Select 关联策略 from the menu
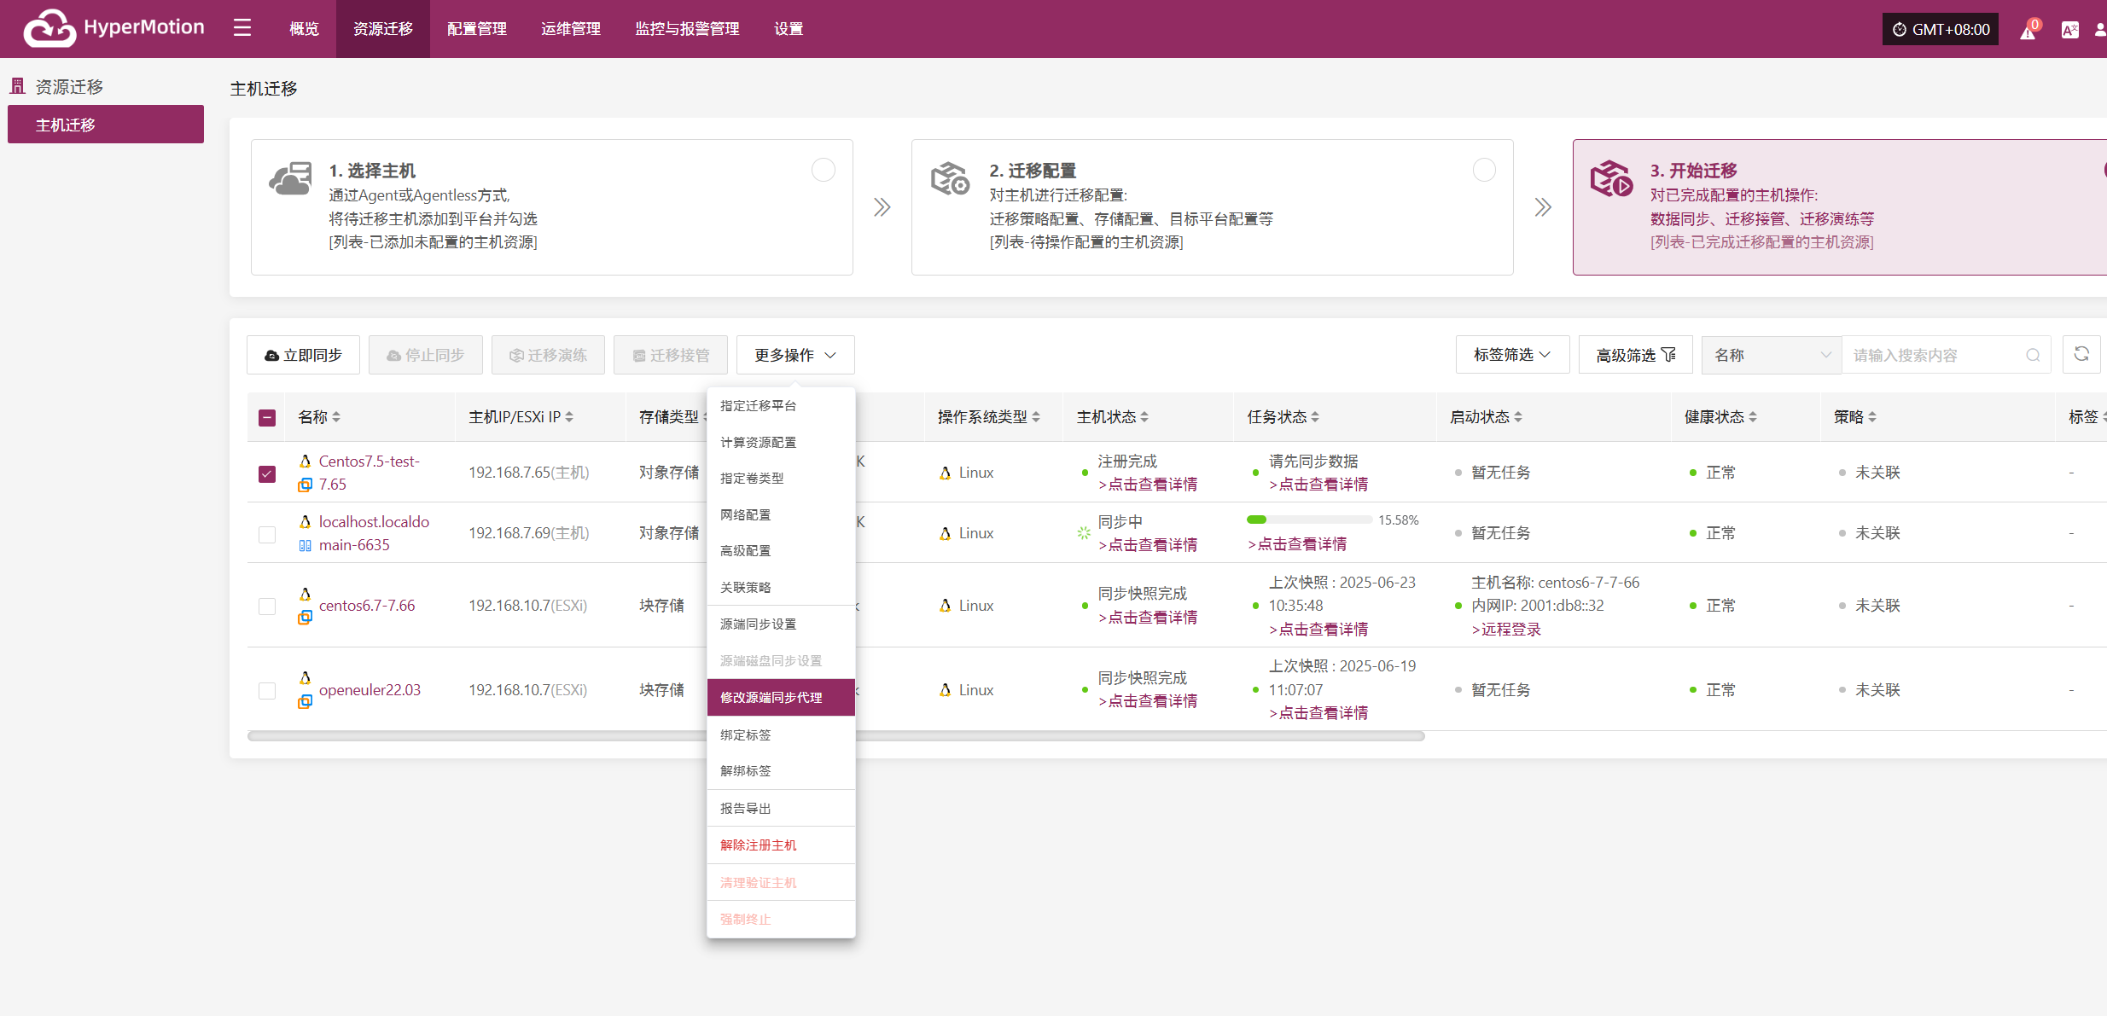This screenshot has width=2107, height=1016. click(x=781, y=588)
